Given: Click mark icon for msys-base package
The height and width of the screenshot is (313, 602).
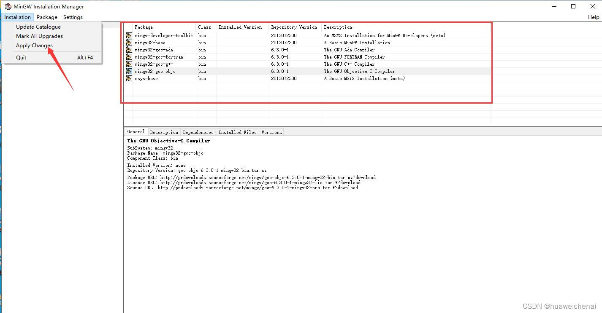Looking at the screenshot, I should pyautogui.click(x=129, y=78).
